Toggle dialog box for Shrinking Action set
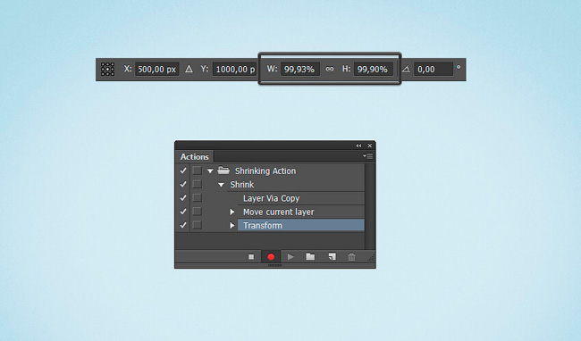The image size is (581, 341). pyautogui.click(x=198, y=170)
